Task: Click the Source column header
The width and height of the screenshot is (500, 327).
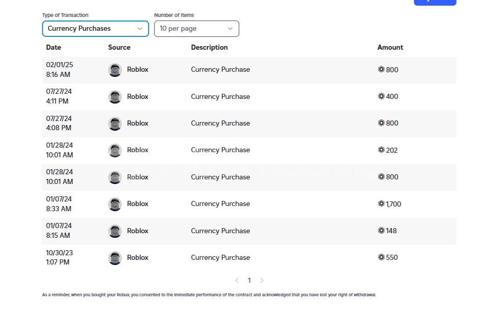Action: (119, 48)
